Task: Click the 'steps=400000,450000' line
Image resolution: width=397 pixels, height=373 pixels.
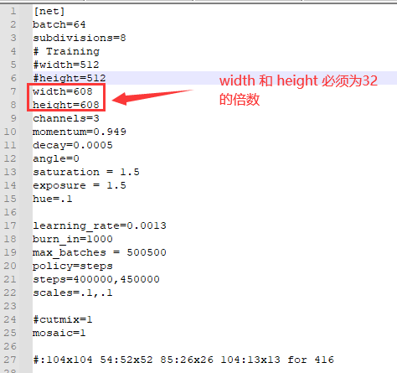Action: click(96, 279)
